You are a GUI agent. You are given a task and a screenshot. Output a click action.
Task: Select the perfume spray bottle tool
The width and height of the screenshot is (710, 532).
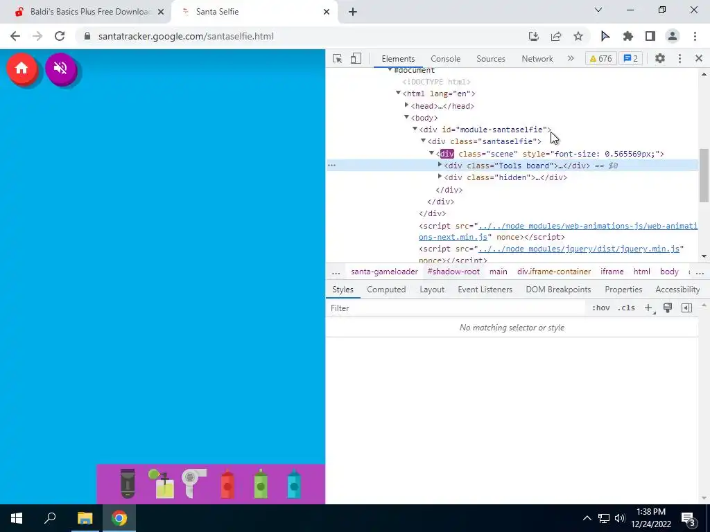162,484
